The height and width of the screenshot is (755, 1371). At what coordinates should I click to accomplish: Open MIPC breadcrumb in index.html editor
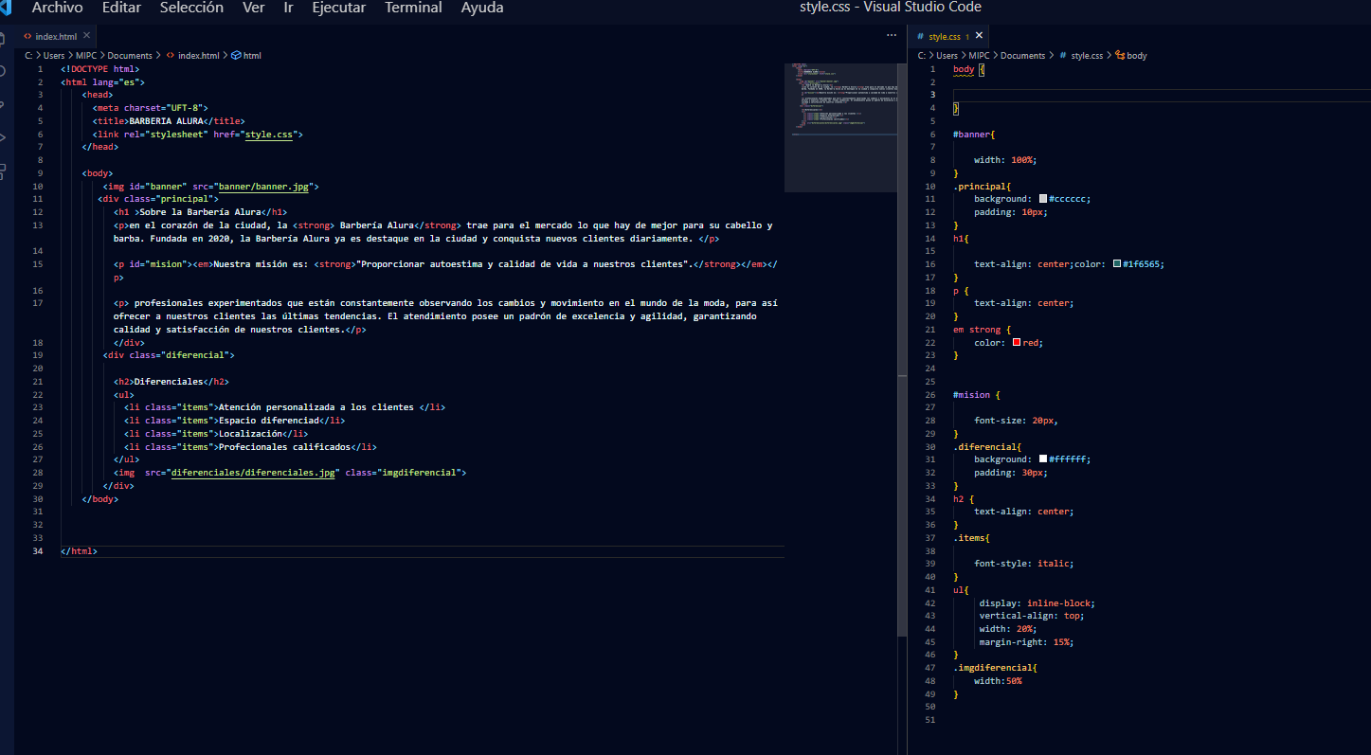click(x=87, y=56)
